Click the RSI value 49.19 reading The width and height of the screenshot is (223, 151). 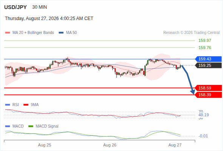[x=204, y=115]
